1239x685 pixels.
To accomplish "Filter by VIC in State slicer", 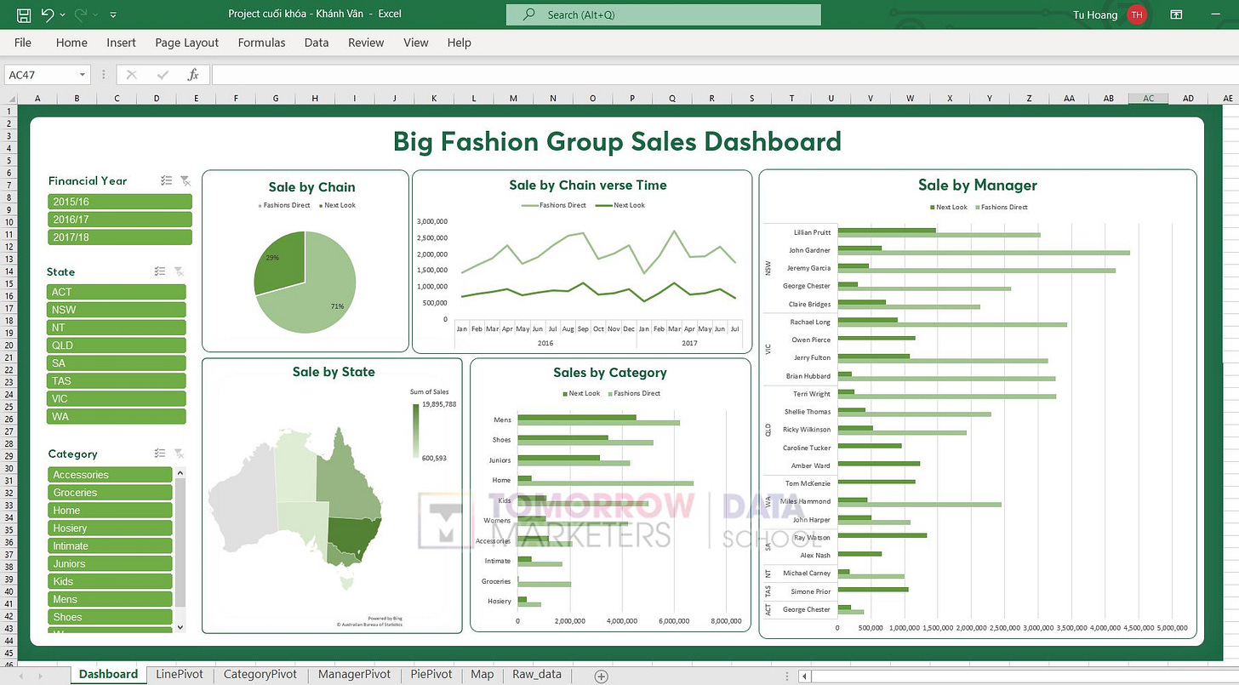I will 117,398.
